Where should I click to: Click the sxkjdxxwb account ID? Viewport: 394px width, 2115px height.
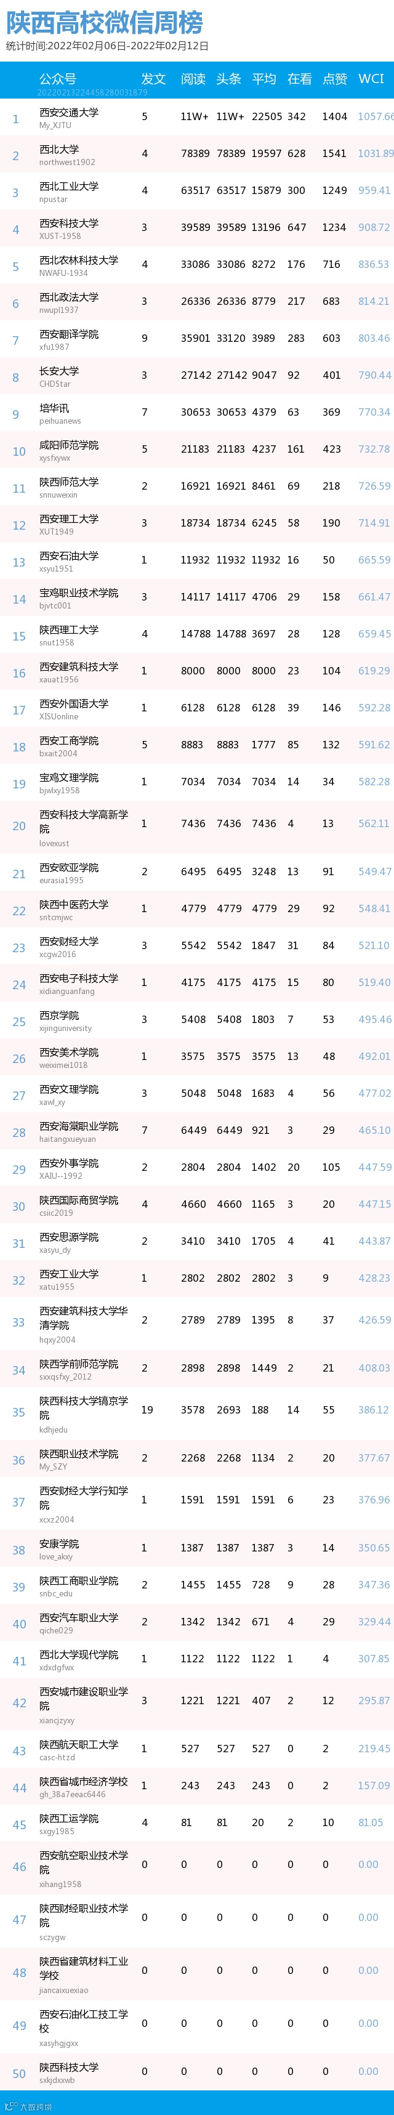click(57, 2081)
